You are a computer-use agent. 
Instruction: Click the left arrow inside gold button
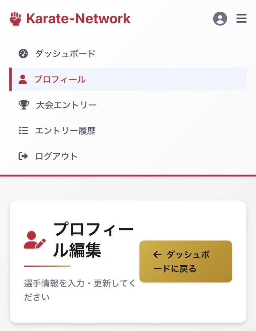pyautogui.click(x=157, y=255)
